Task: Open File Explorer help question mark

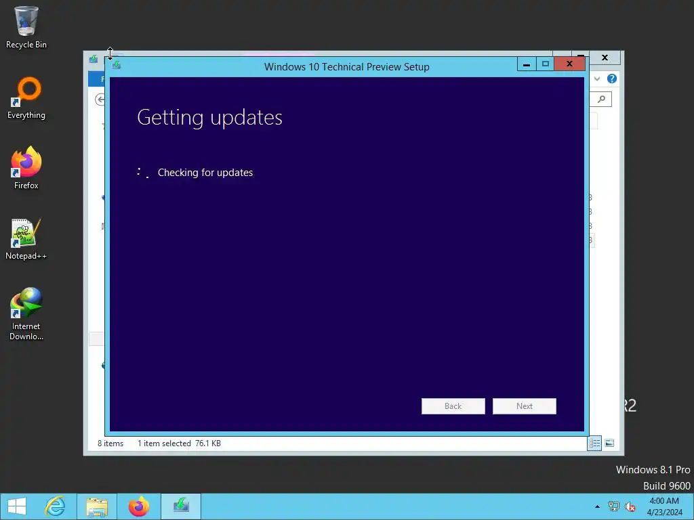Action: click(x=612, y=79)
